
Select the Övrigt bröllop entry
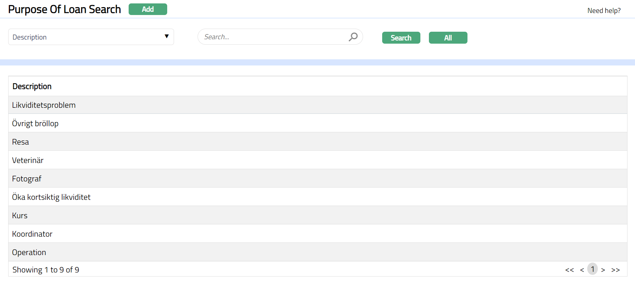click(35, 123)
